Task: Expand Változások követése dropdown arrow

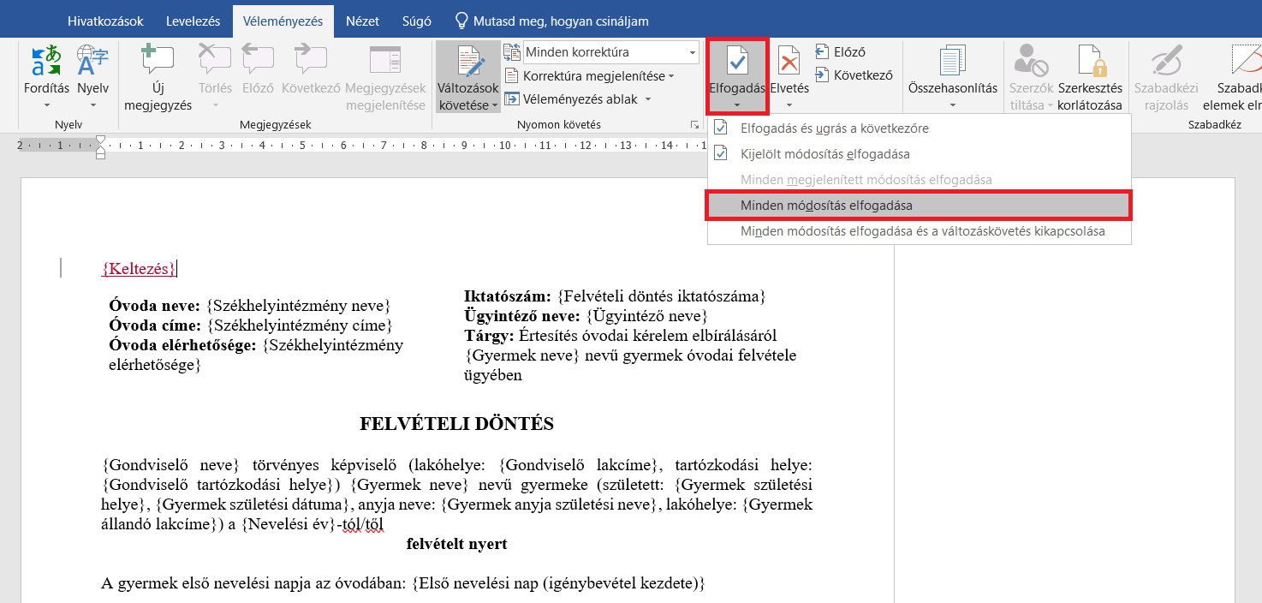Action: pyautogui.click(x=494, y=106)
